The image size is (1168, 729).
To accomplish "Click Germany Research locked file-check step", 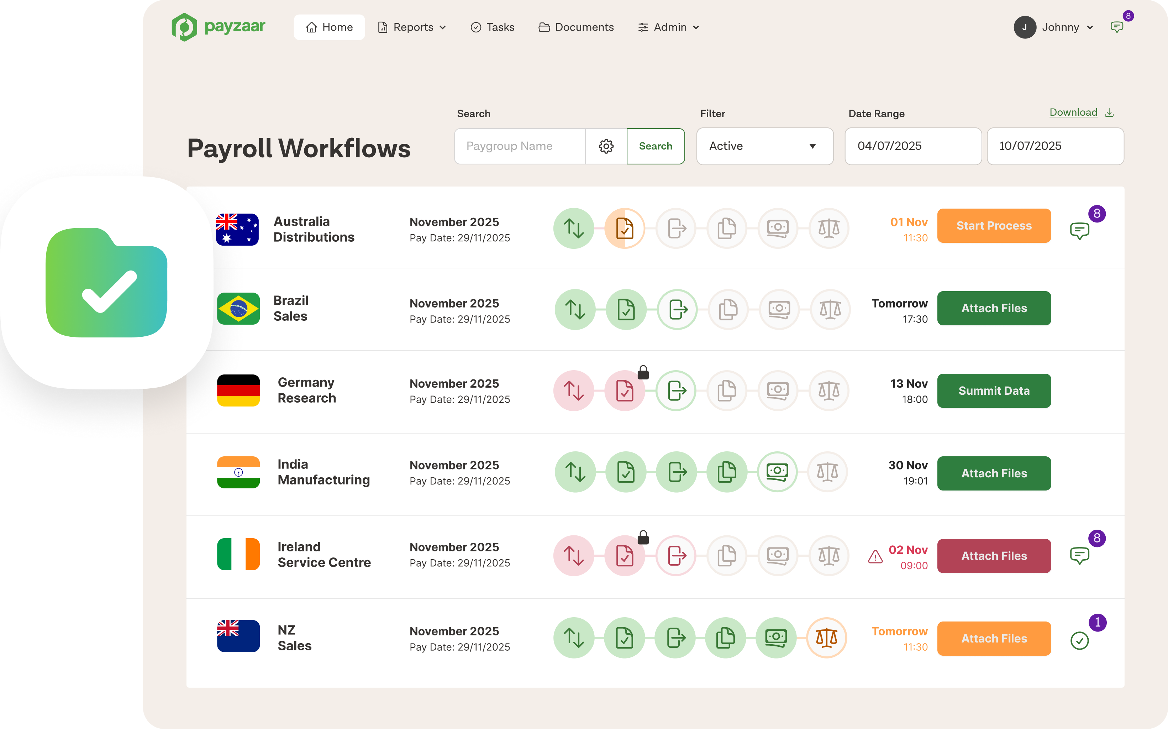I will point(625,390).
